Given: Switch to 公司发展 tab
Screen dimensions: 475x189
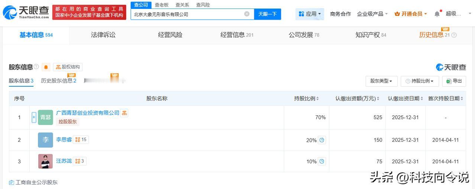Looking at the screenshot, I should click(304, 35).
